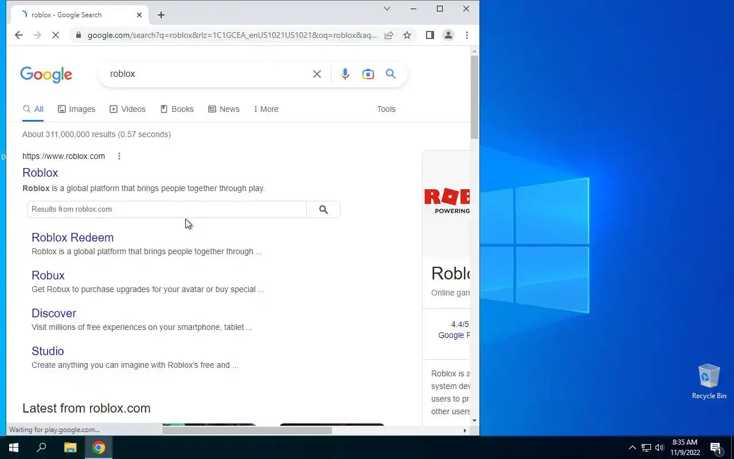Click the address bar URL

[x=232, y=35]
